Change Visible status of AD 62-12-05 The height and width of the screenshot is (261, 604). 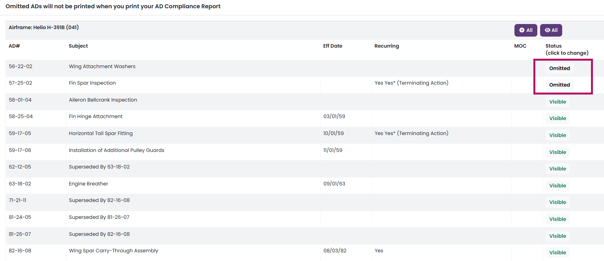click(x=557, y=169)
